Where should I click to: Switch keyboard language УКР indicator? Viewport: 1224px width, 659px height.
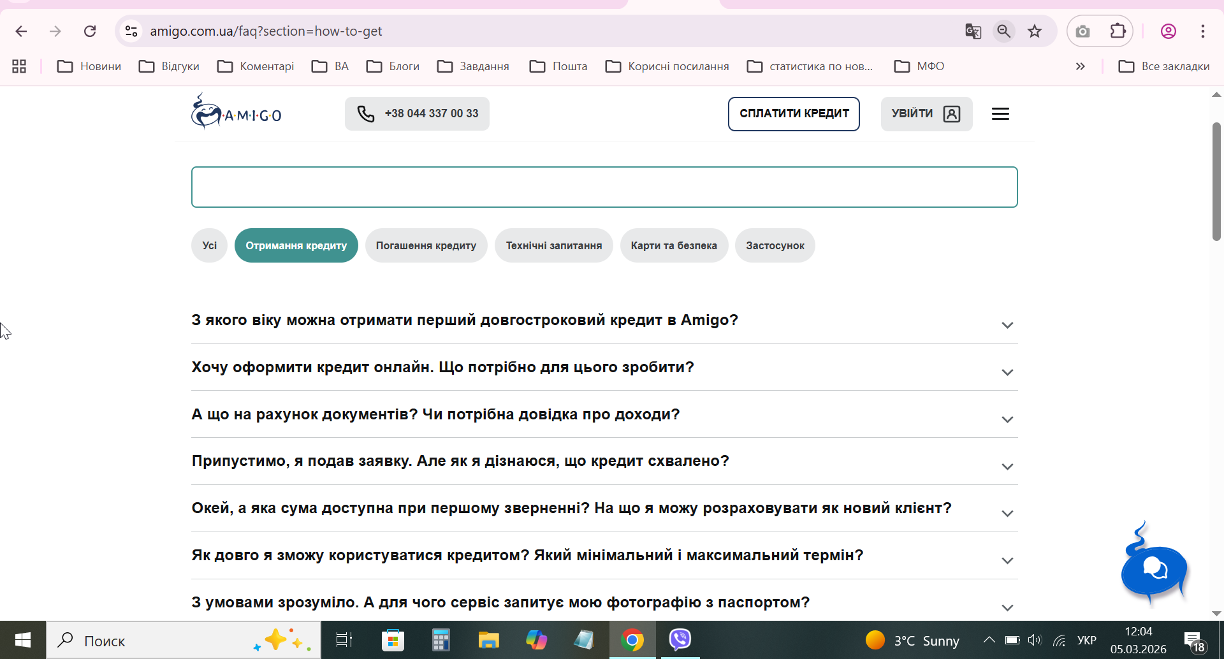click(1086, 640)
